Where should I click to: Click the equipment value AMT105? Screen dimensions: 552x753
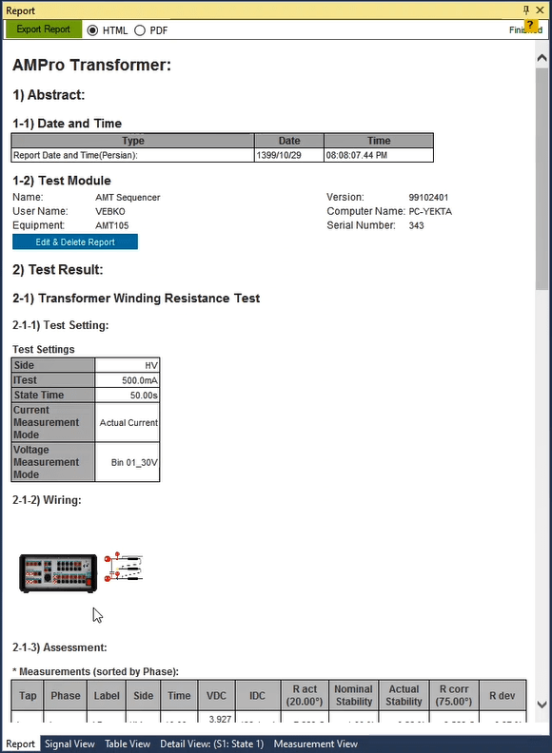[112, 225]
